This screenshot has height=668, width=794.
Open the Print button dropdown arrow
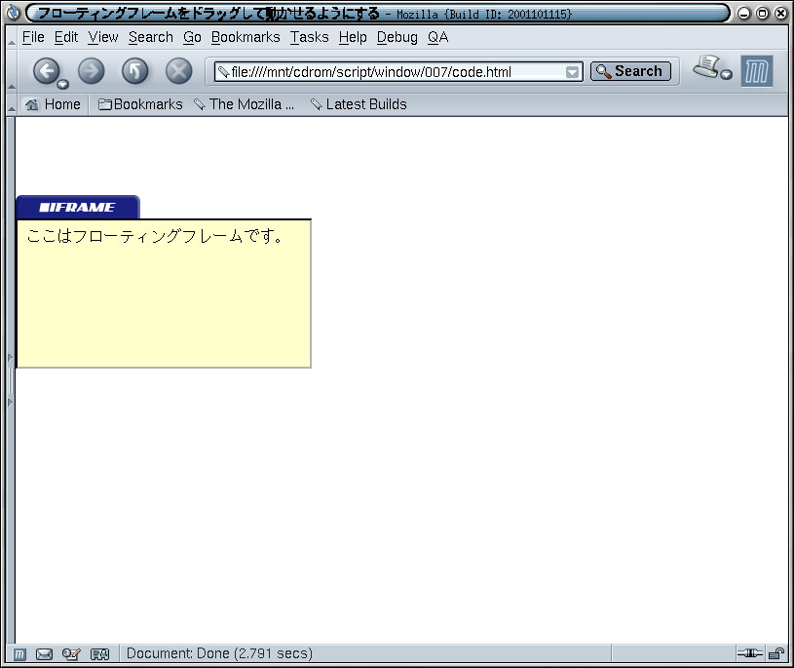(x=727, y=74)
